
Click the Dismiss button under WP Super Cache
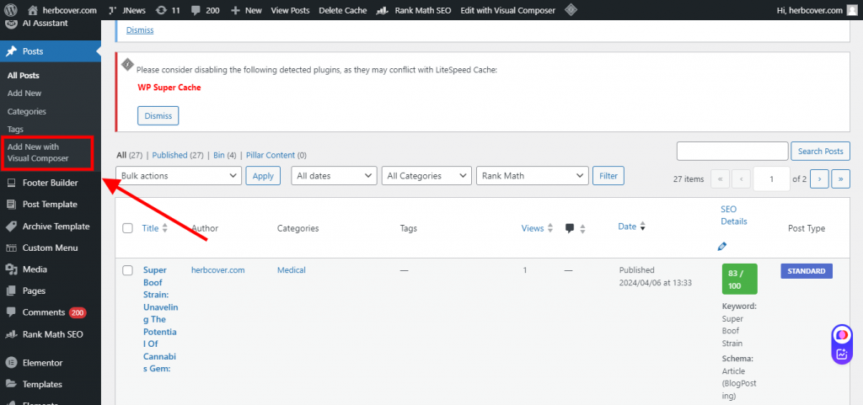(158, 116)
